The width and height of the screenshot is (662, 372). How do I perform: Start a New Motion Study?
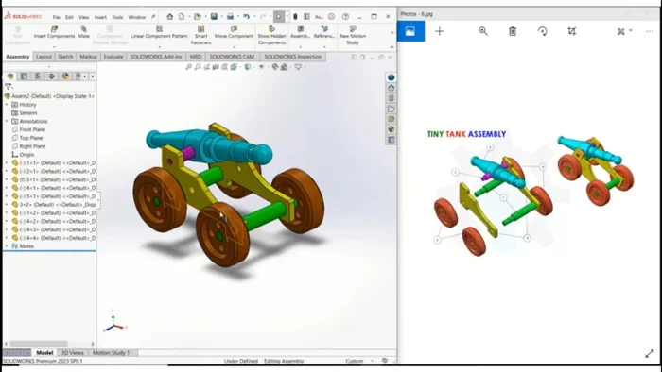pos(353,35)
